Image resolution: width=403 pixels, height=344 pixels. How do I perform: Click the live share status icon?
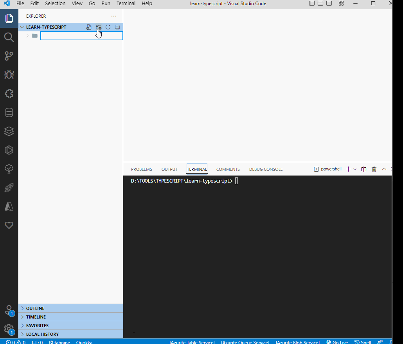tap(380, 342)
